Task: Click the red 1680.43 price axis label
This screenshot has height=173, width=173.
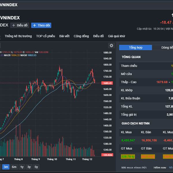Action: point(107,83)
